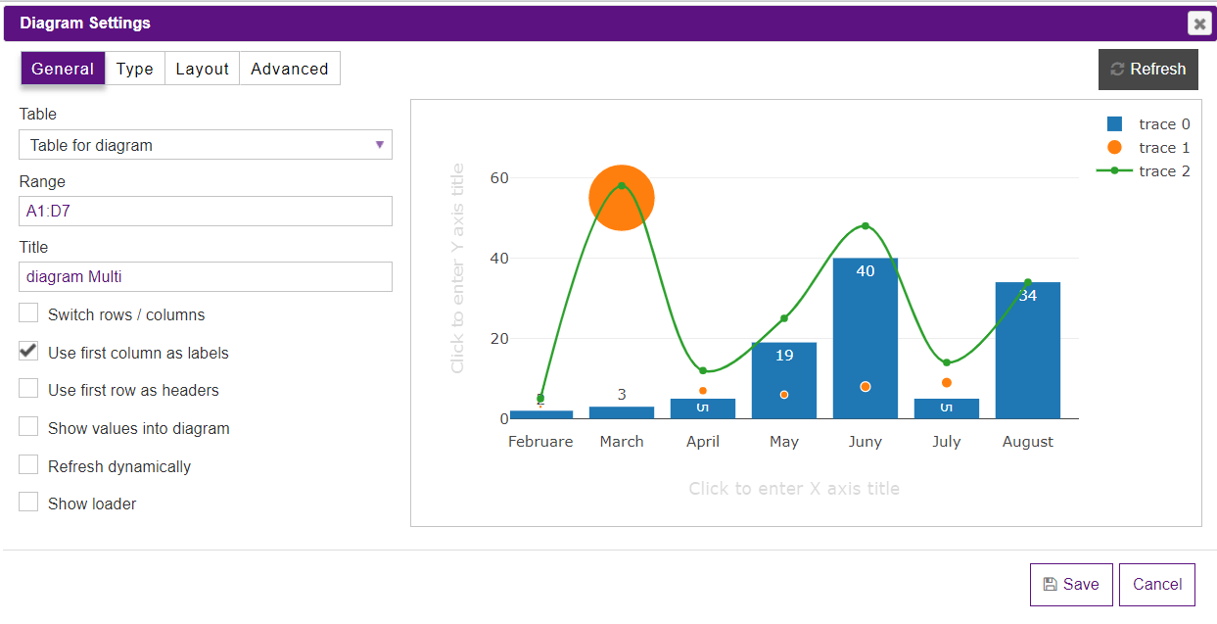Click the trace 0 legend label

coord(1164,124)
